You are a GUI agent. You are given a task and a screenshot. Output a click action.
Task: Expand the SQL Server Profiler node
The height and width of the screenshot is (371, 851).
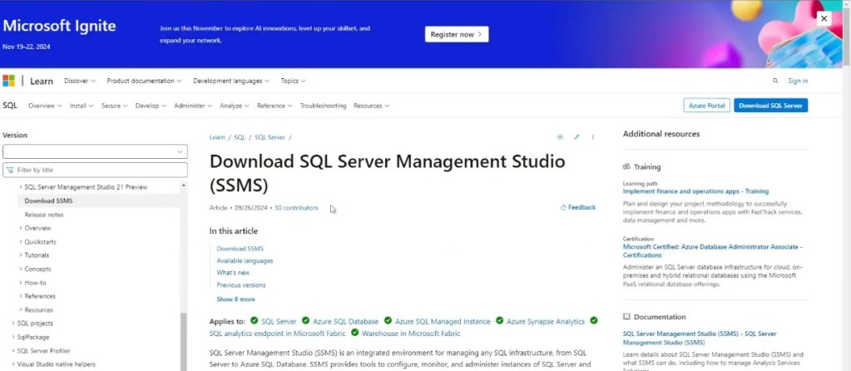pos(41,351)
